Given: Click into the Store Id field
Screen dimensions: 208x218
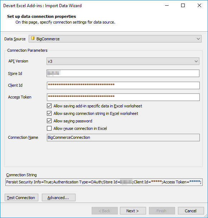Looking at the screenshot, I should (123, 73).
